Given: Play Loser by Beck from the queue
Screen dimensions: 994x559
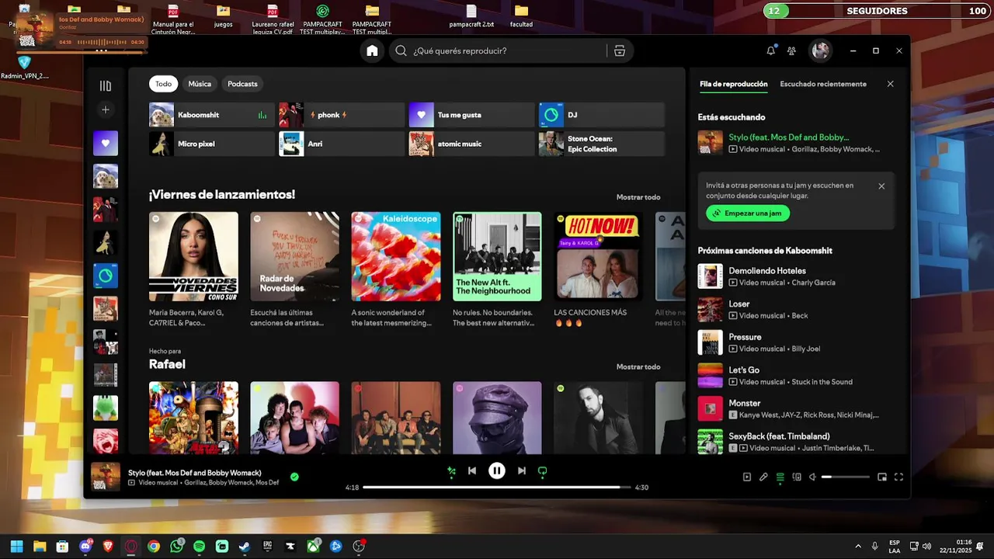Looking at the screenshot, I should (796, 310).
